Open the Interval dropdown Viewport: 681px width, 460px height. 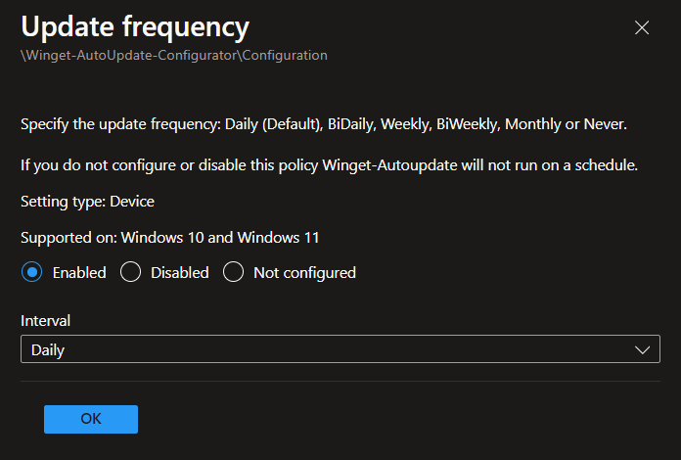click(340, 349)
